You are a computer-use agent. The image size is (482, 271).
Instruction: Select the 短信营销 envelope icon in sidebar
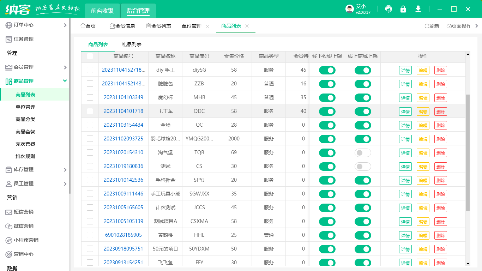[8, 212]
